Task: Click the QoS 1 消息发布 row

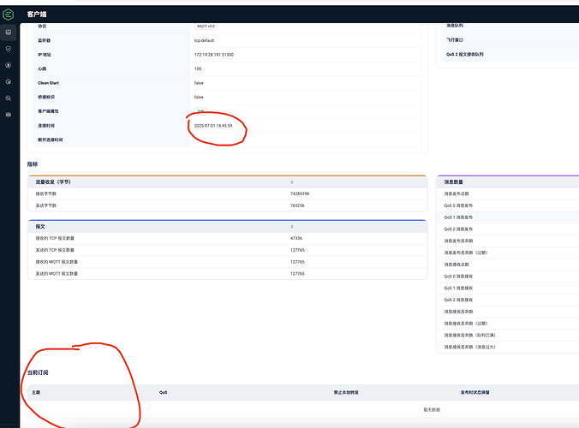Action: click(507, 217)
